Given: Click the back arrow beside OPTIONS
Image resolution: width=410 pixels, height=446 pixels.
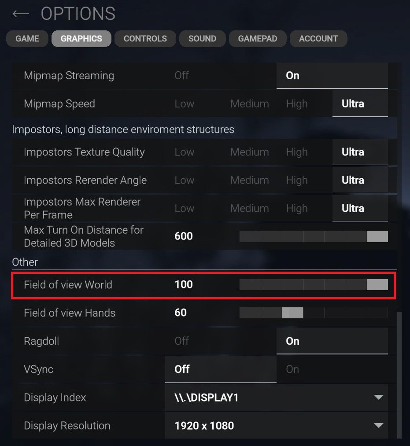Looking at the screenshot, I should [x=21, y=14].
